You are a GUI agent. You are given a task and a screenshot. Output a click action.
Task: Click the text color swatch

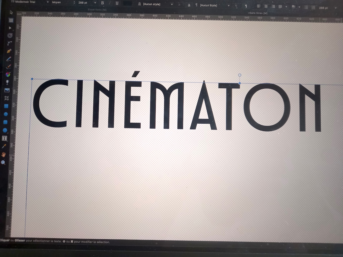coord(127,4)
